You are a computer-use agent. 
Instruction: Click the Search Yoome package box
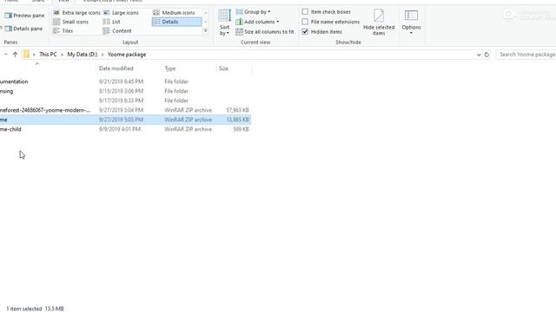coord(526,55)
